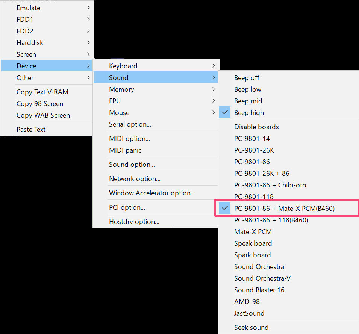The image size is (359, 334).
Task: Select PC-9801-118 sound board
Action: pos(289,197)
